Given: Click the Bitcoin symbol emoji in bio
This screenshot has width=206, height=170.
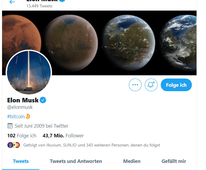Looking at the screenshot, I should point(28,116).
